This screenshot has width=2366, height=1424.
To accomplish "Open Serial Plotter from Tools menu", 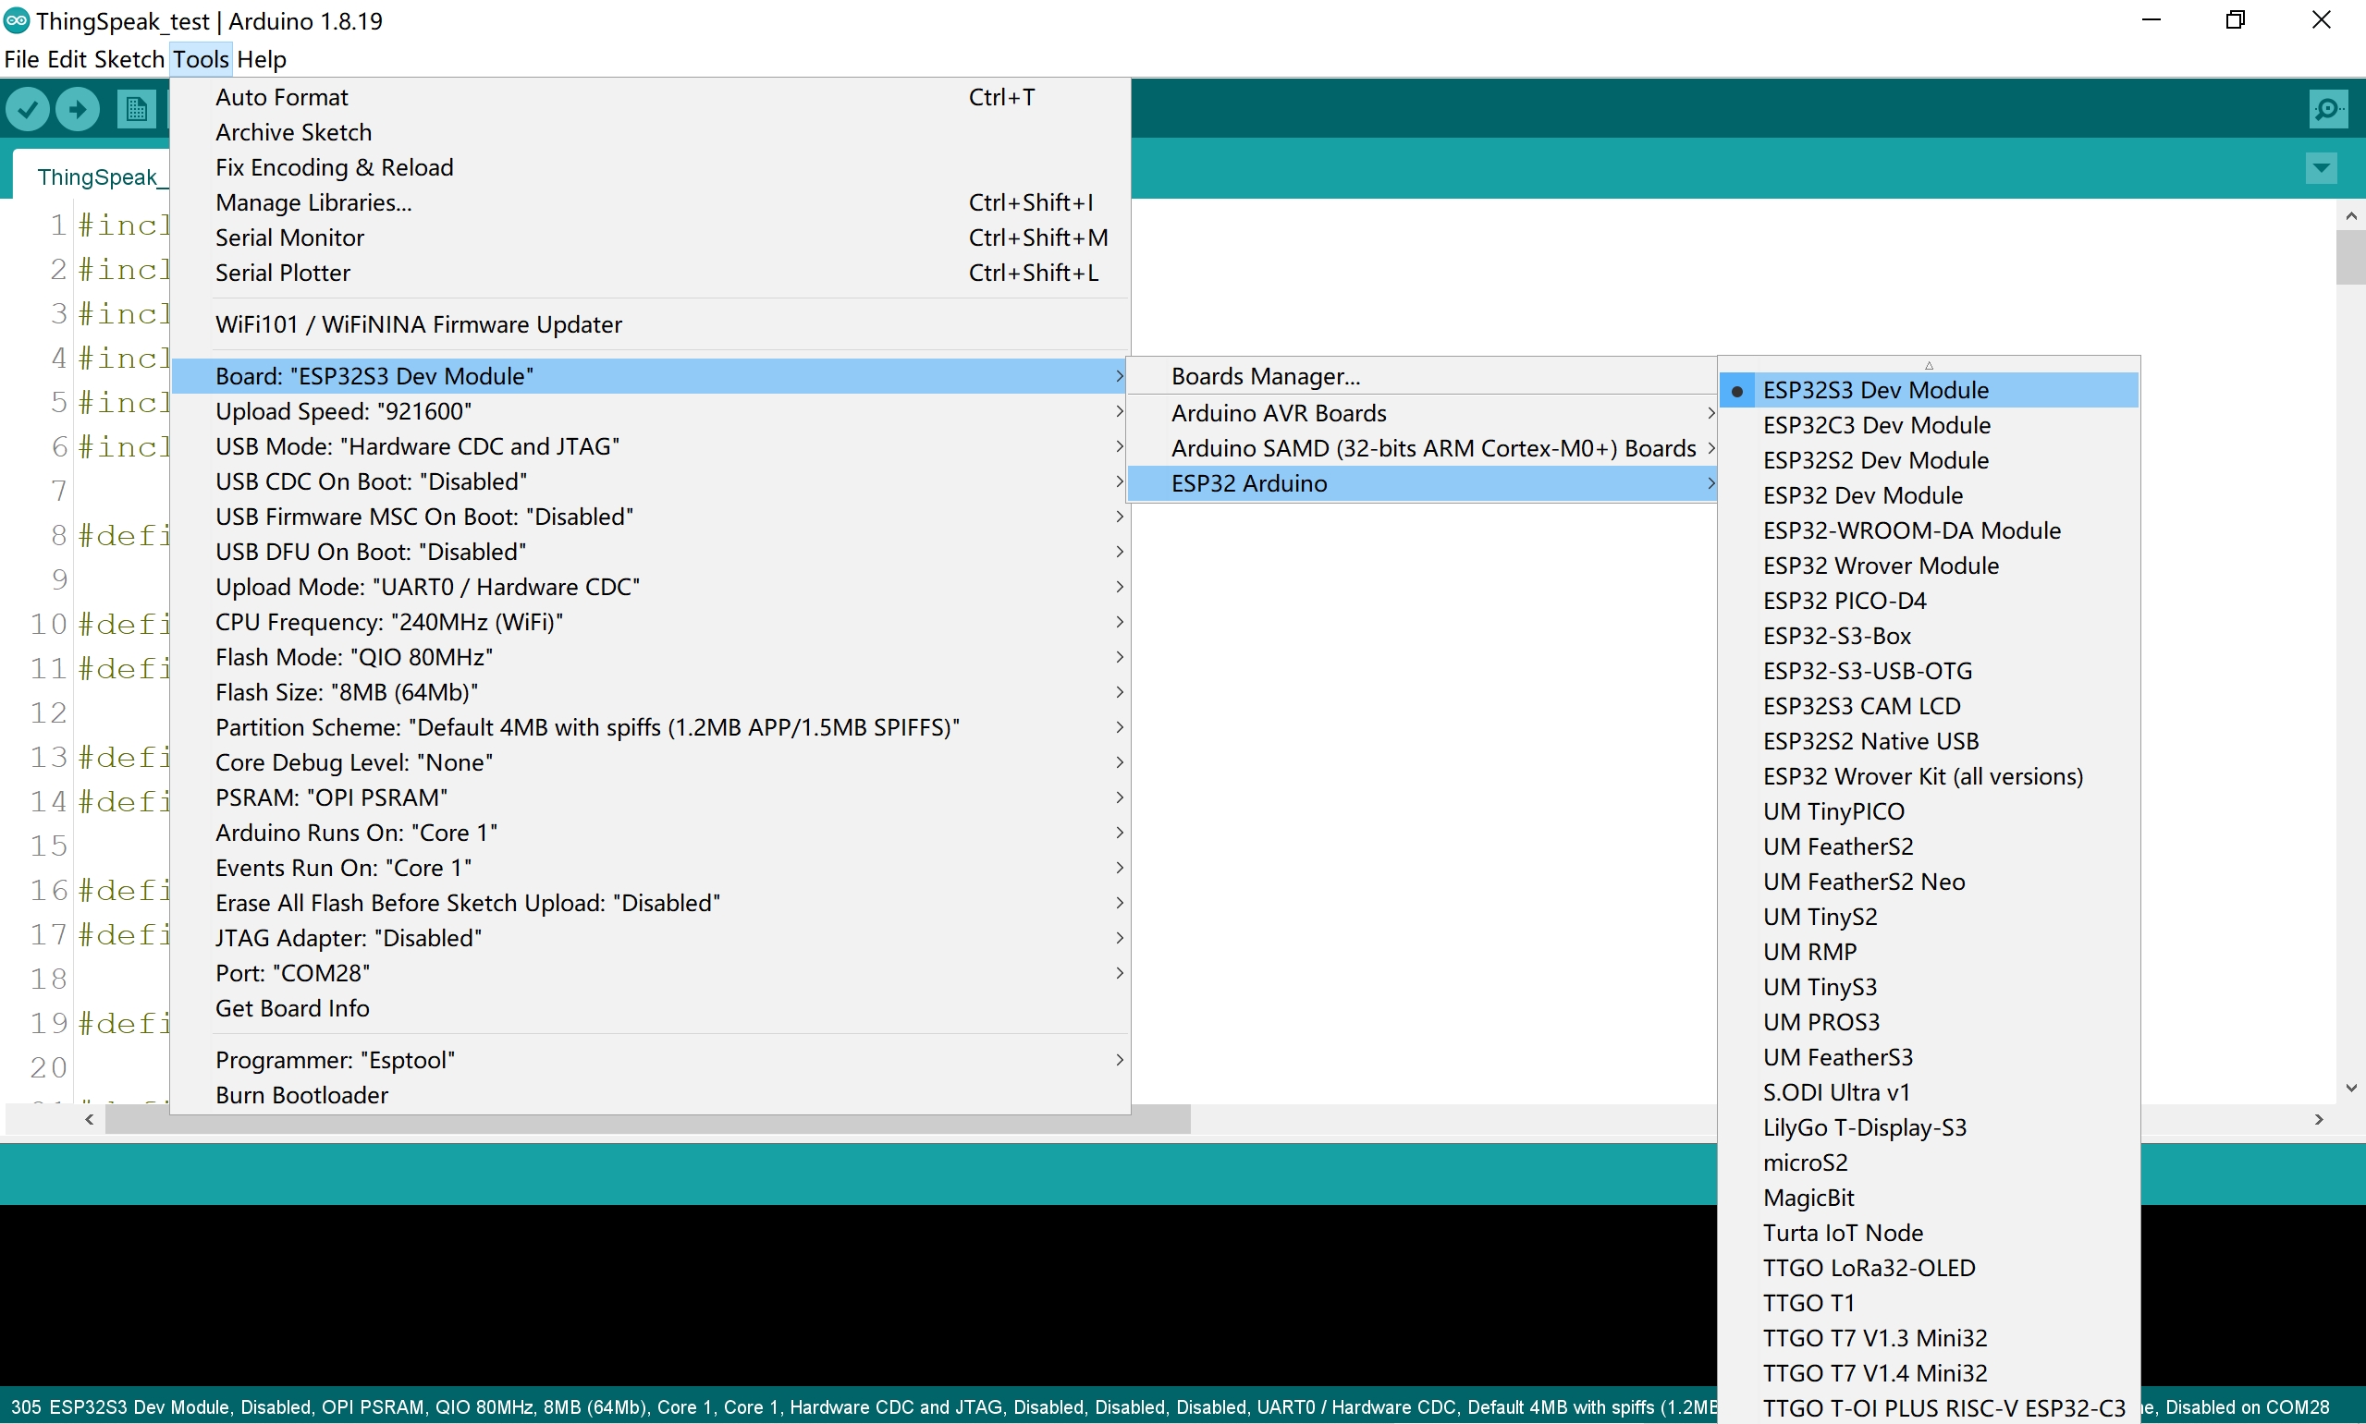I will tap(650, 273).
